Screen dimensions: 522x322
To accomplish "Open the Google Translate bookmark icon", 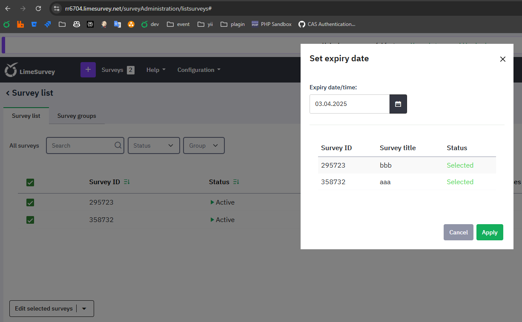I will point(118,24).
